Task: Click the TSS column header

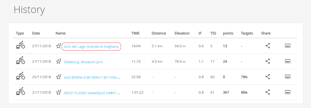Action: 213,33
